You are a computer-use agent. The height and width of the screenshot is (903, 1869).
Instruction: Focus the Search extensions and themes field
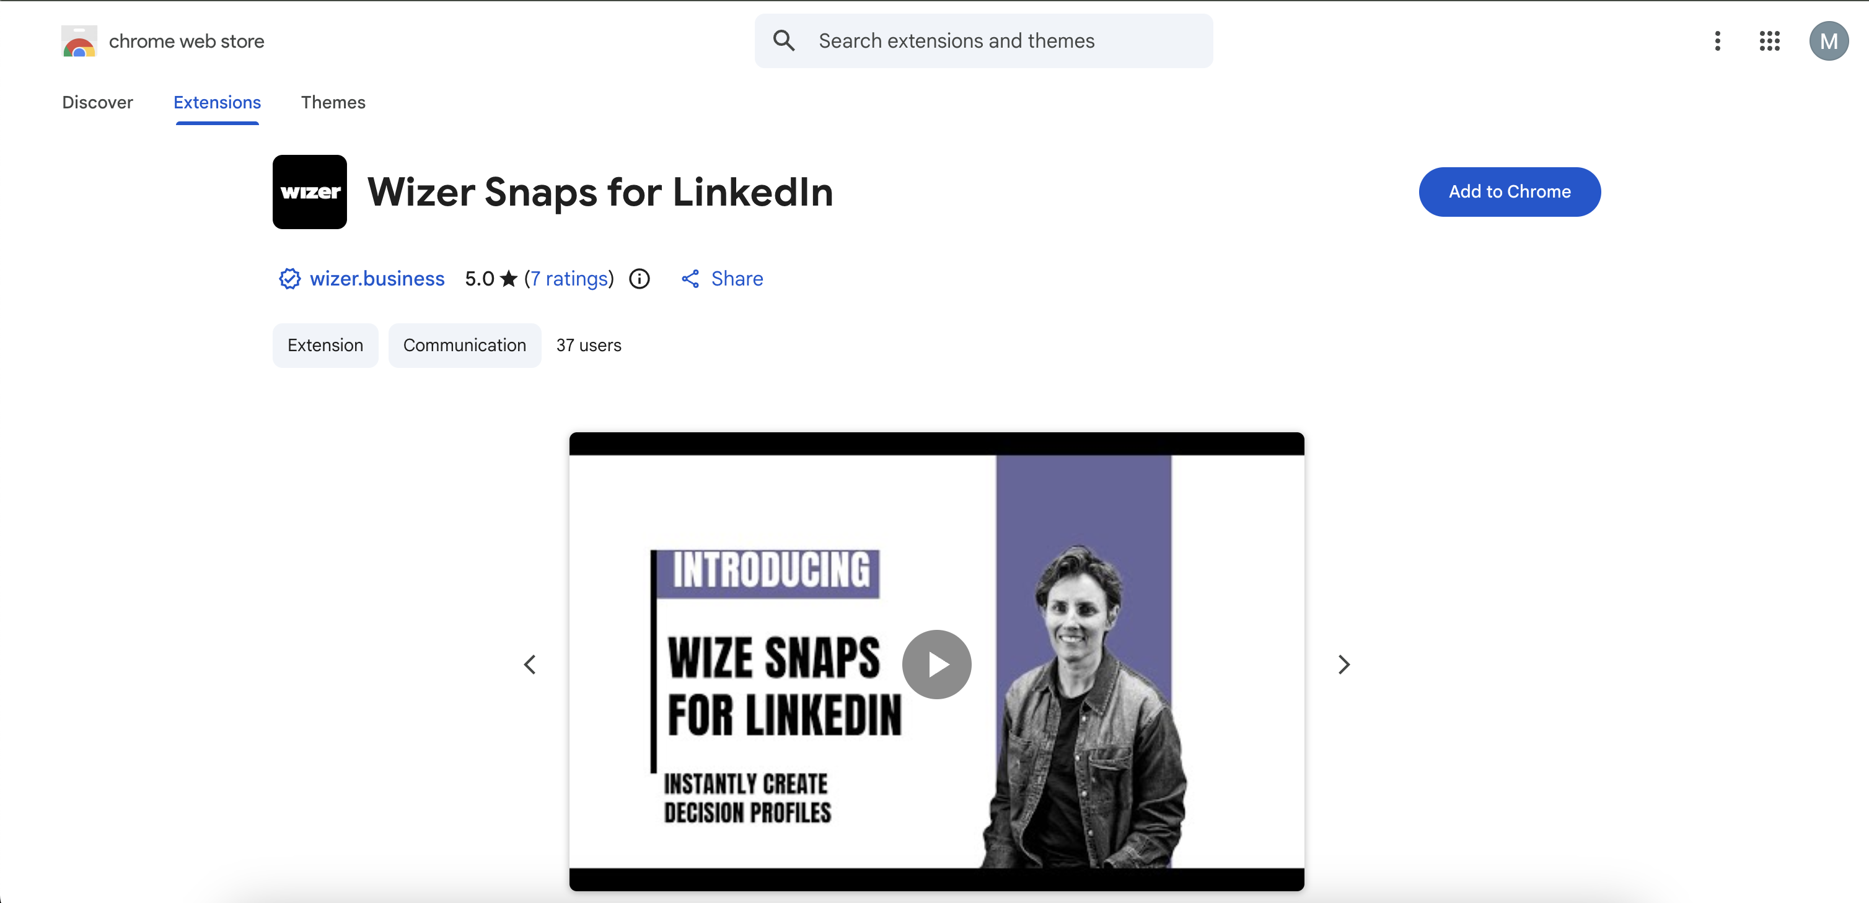coord(1001,41)
